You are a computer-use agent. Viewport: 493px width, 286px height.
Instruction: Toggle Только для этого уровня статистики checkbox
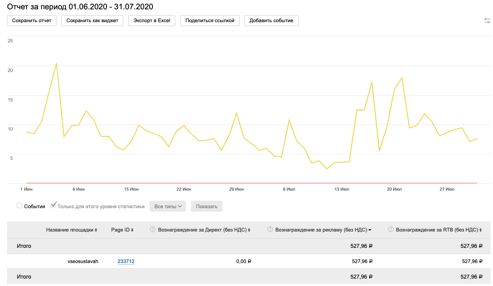pos(53,205)
